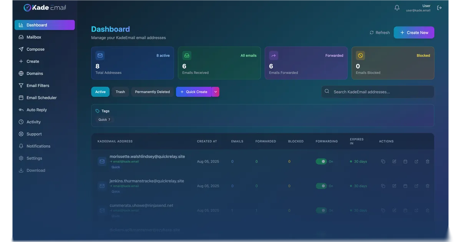Click the Search KadeEmail addresses field
Viewport: 461px width, 242px height.
point(378,92)
